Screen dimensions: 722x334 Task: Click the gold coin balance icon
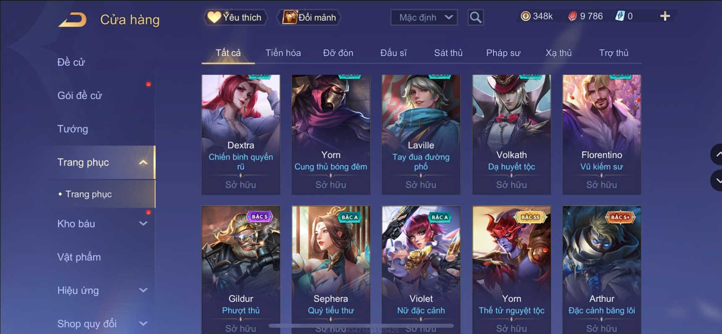coord(525,16)
